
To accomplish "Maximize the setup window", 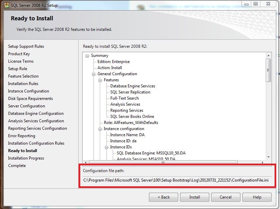I will [x=256, y=4].
